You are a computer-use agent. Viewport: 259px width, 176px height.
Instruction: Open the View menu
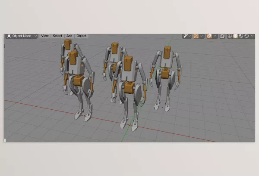(x=45, y=36)
